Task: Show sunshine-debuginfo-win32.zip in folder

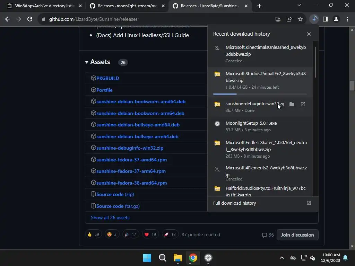Action: tap(292, 104)
